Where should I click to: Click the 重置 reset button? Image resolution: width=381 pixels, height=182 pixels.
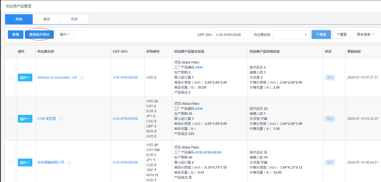point(342,35)
